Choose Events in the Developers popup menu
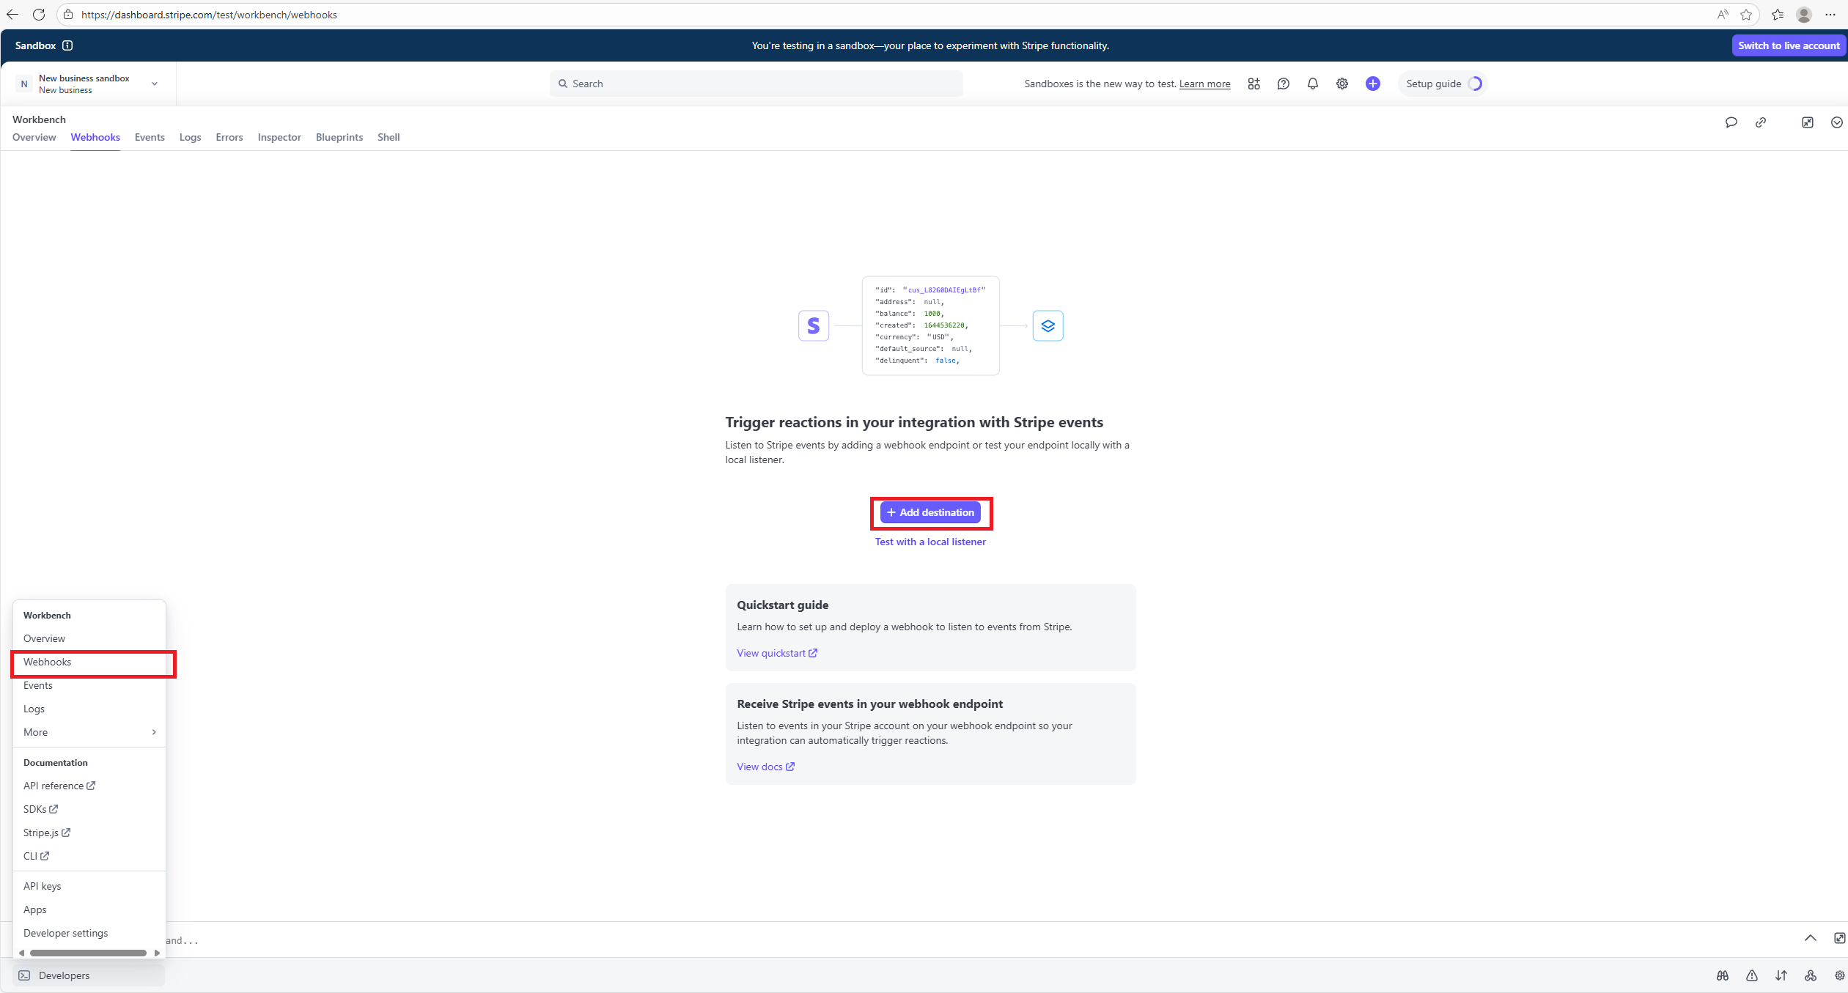1848x993 pixels. tap(89, 685)
